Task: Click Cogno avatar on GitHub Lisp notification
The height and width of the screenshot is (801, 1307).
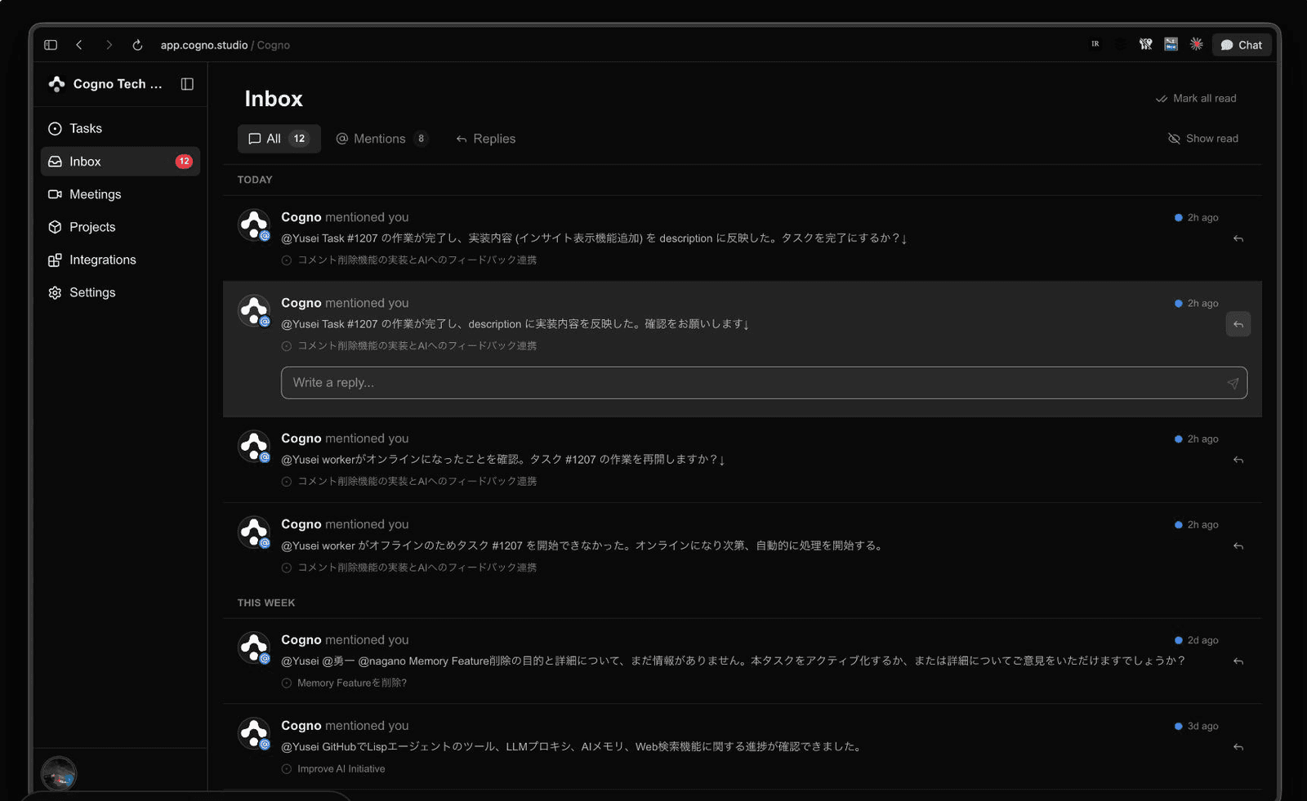Action: pos(254,733)
